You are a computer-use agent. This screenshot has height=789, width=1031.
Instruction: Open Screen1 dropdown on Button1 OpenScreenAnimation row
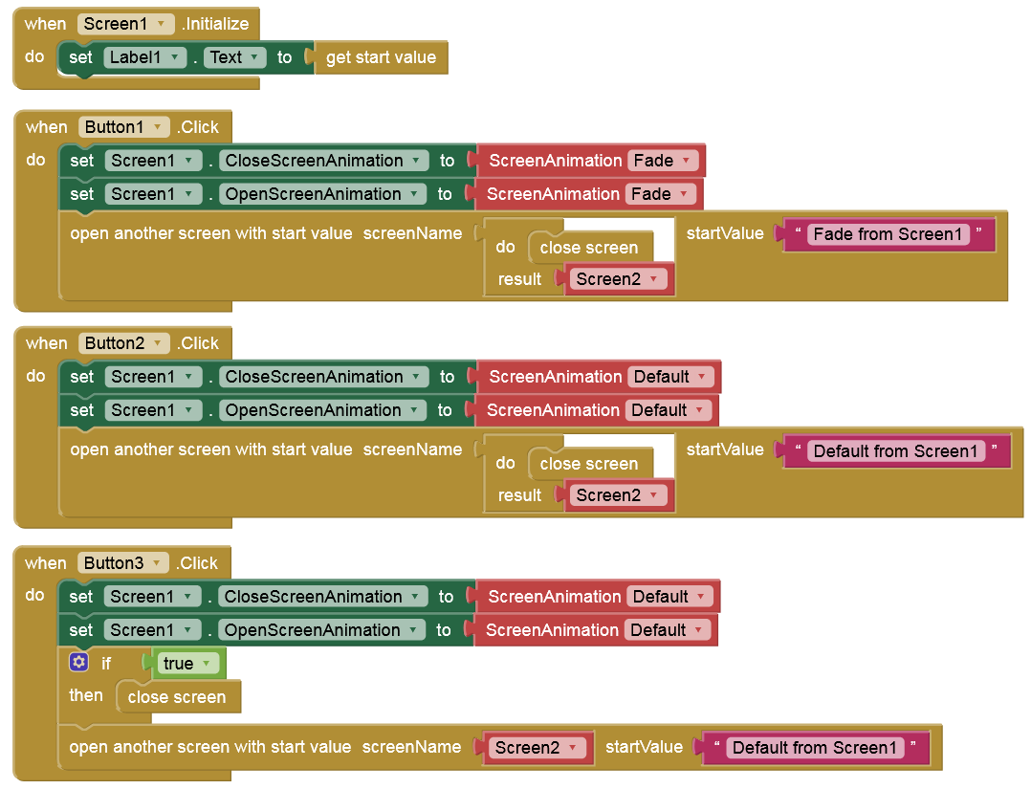(x=153, y=194)
